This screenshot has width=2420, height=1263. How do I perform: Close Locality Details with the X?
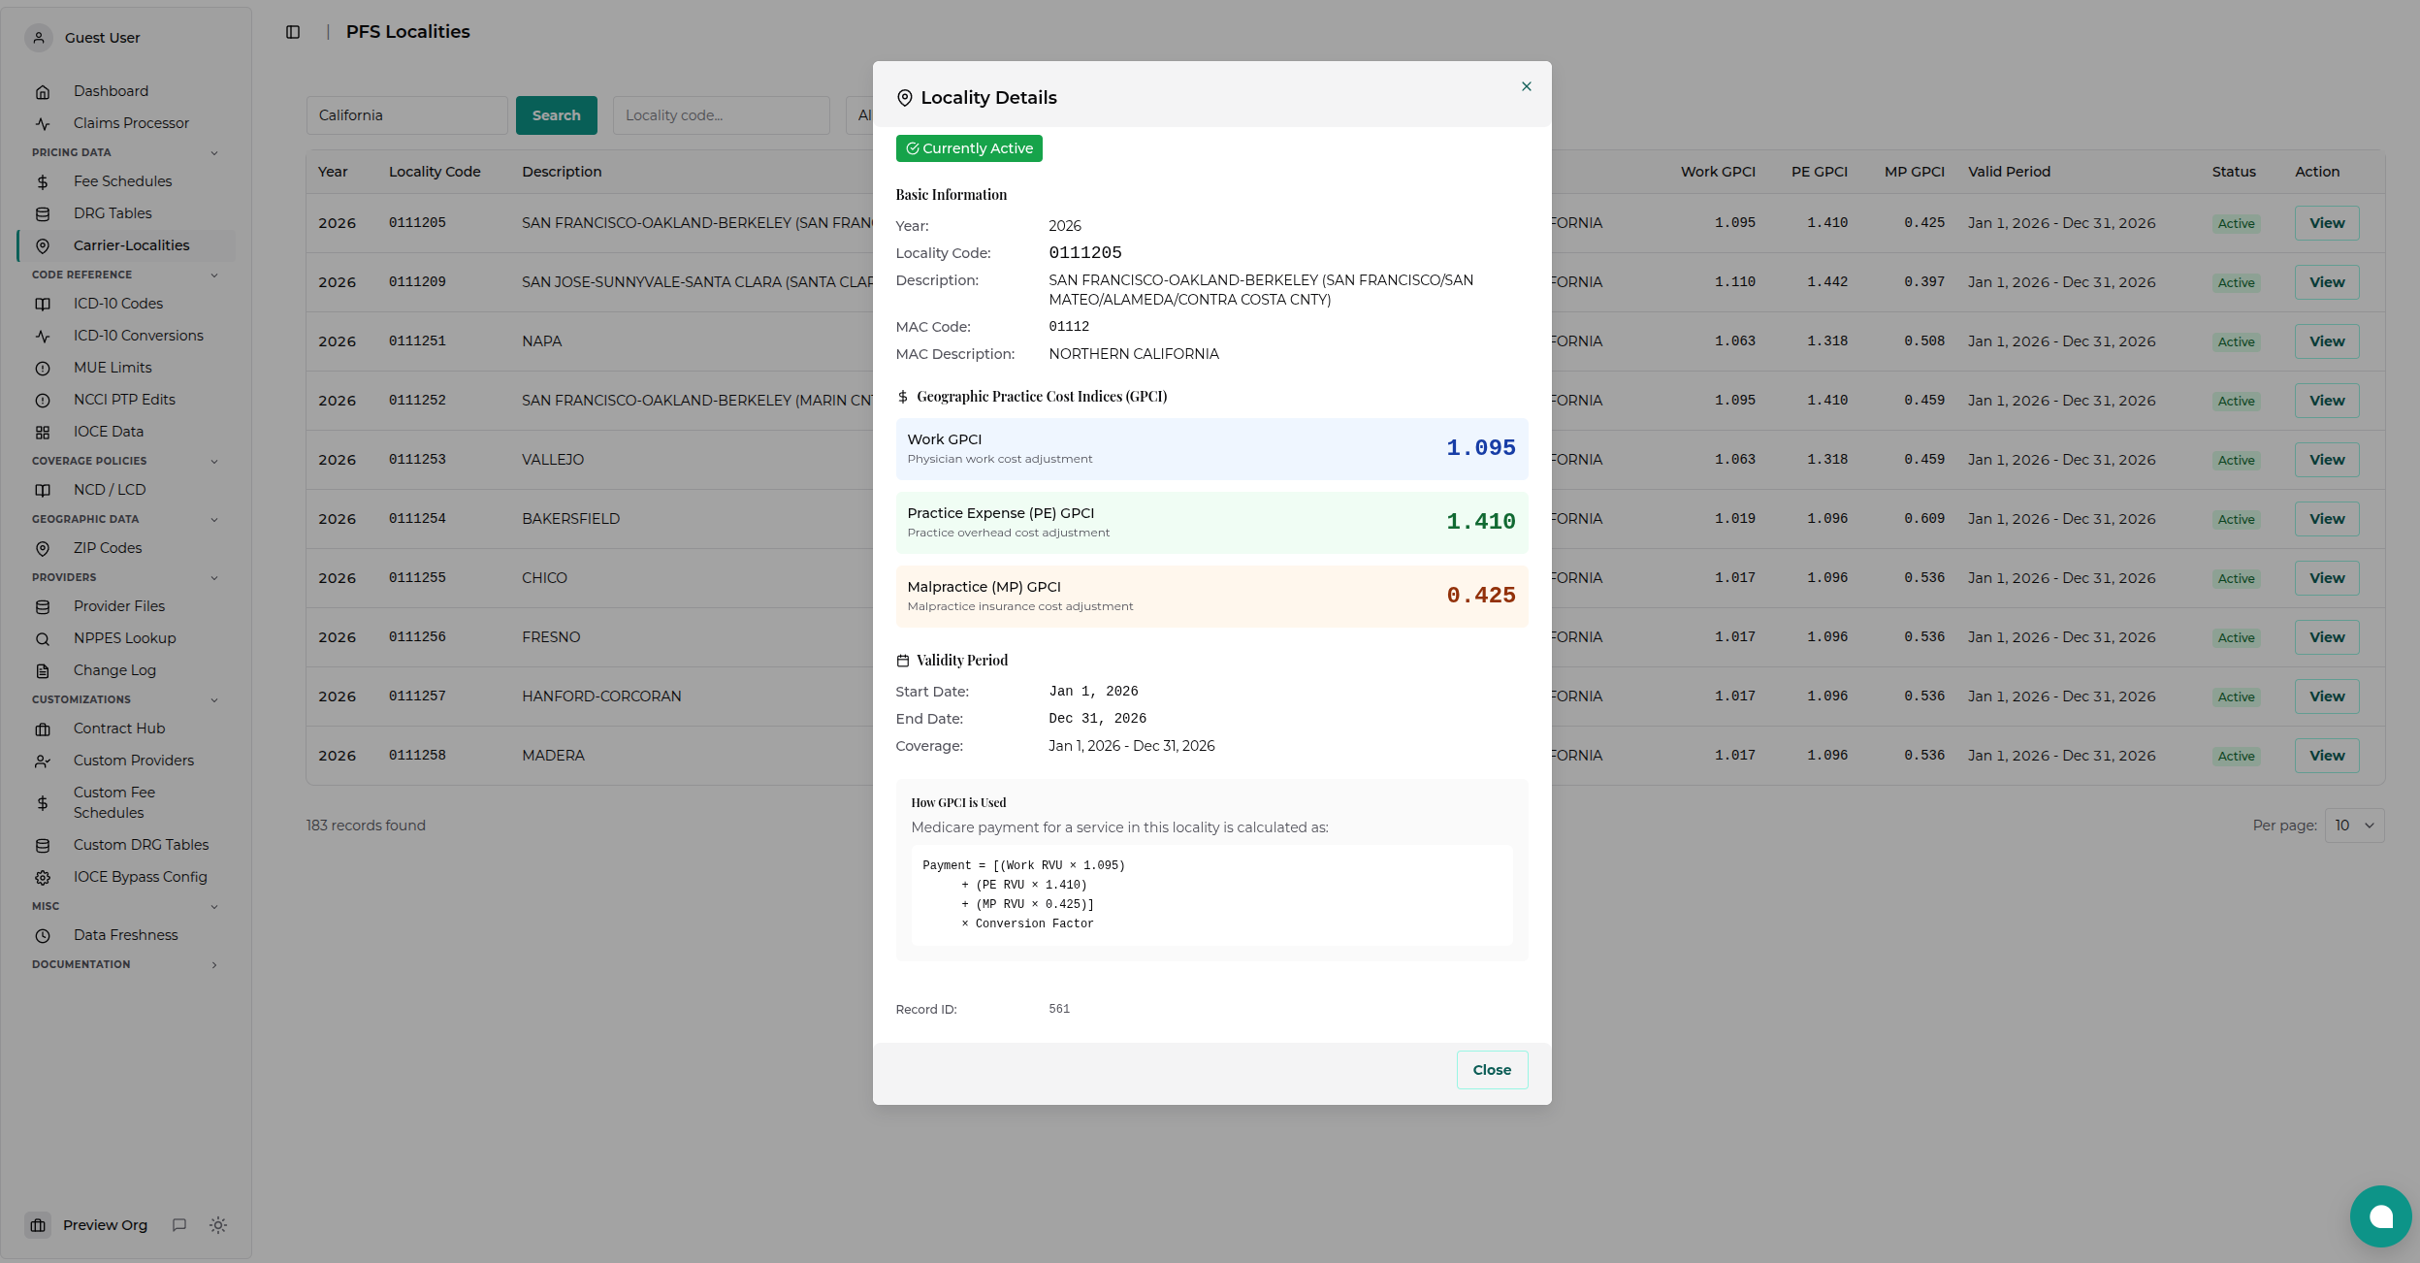1527,86
